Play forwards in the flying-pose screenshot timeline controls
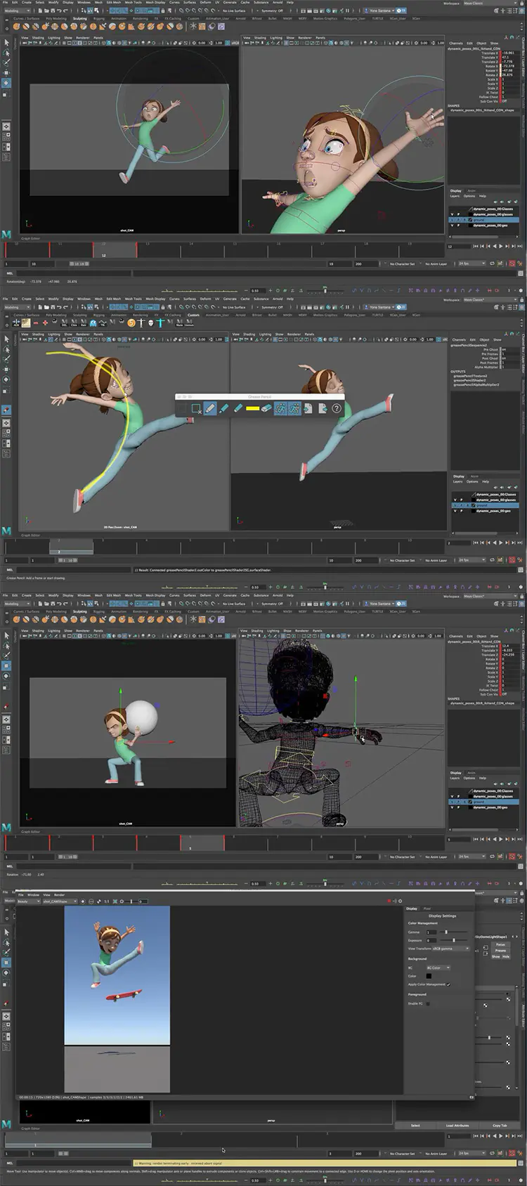The width and height of the screenshot is (527, 1186). click(500, 246)
